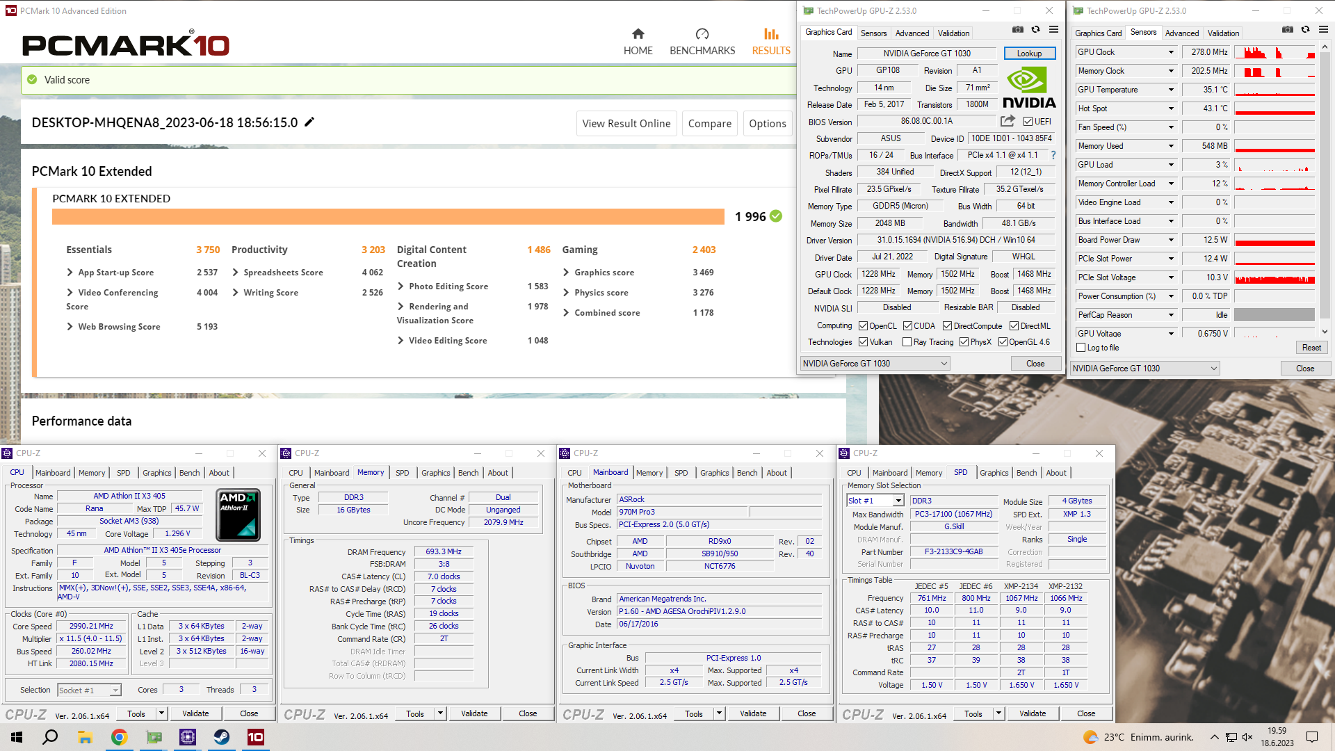
Task: Toggle the UEFI checkbox
Action: point(1028,121)
